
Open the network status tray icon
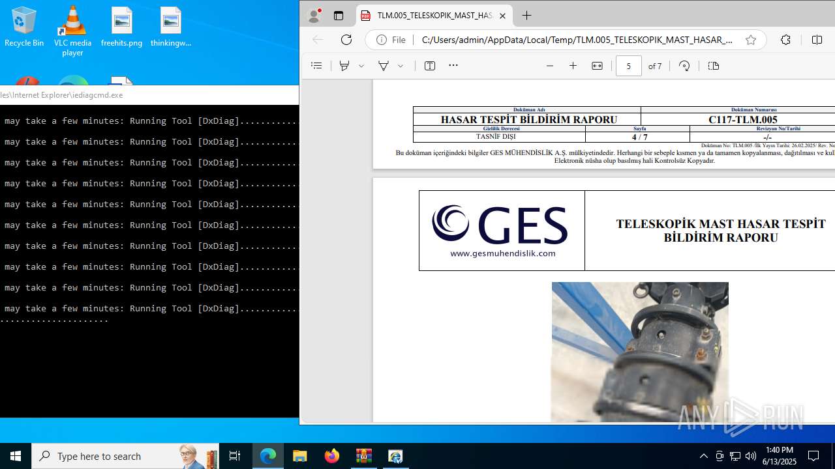735,456
